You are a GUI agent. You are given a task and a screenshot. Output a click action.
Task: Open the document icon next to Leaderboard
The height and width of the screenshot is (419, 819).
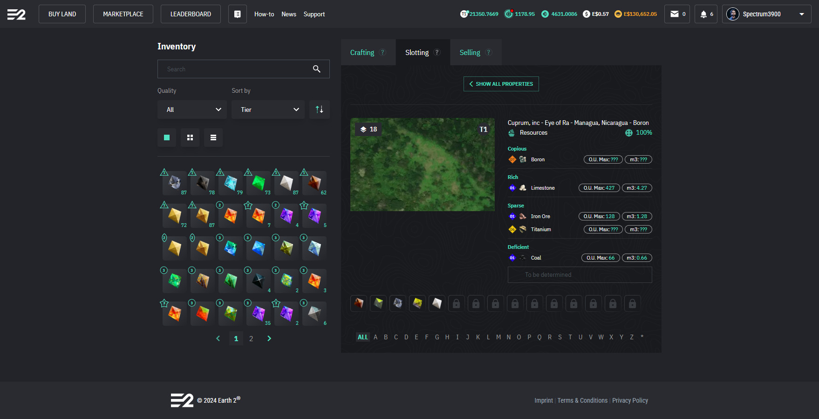(x=237, y=14)
